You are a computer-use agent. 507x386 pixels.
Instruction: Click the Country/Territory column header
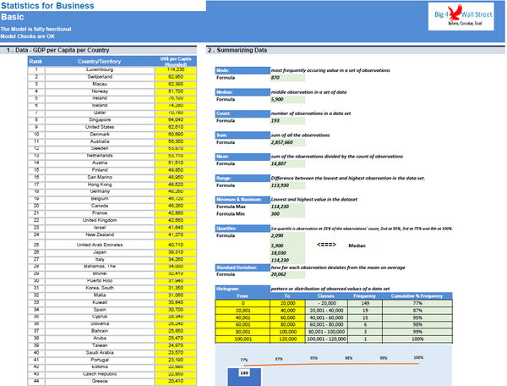(x=99, y=61)
